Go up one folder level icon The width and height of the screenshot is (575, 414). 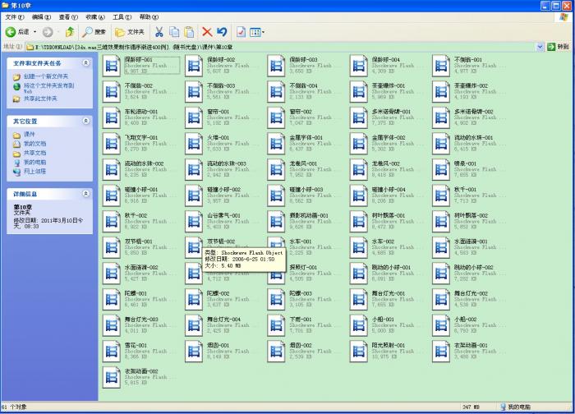(70, 32)
